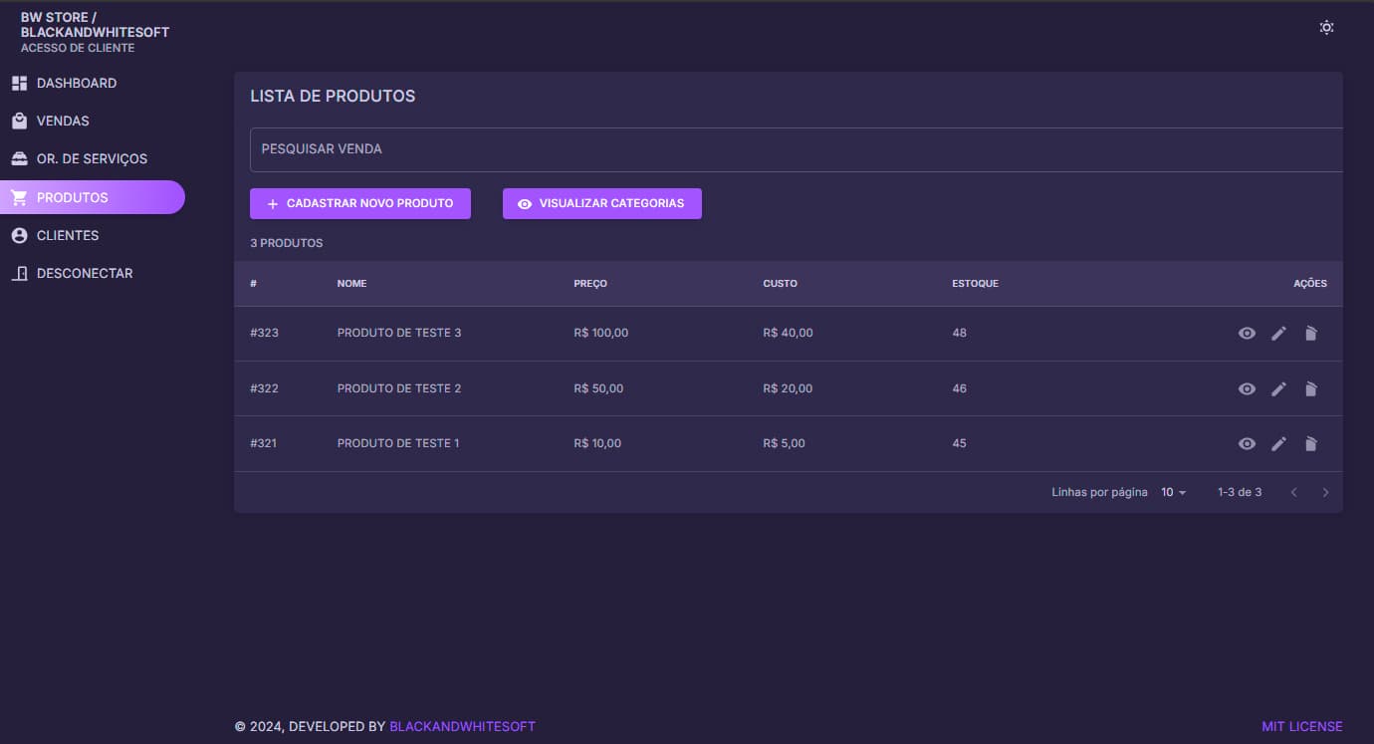Open the MIT License link
This screenshot has height=744, width=1374.
1302,726
